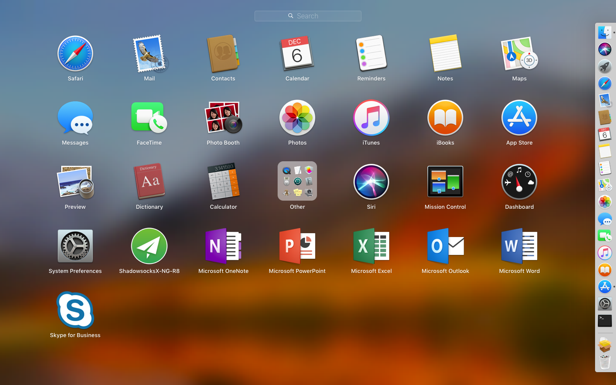Launch iTunes from Launchpad grid
This screenshot has width=616, height=385.
point(371,118)
